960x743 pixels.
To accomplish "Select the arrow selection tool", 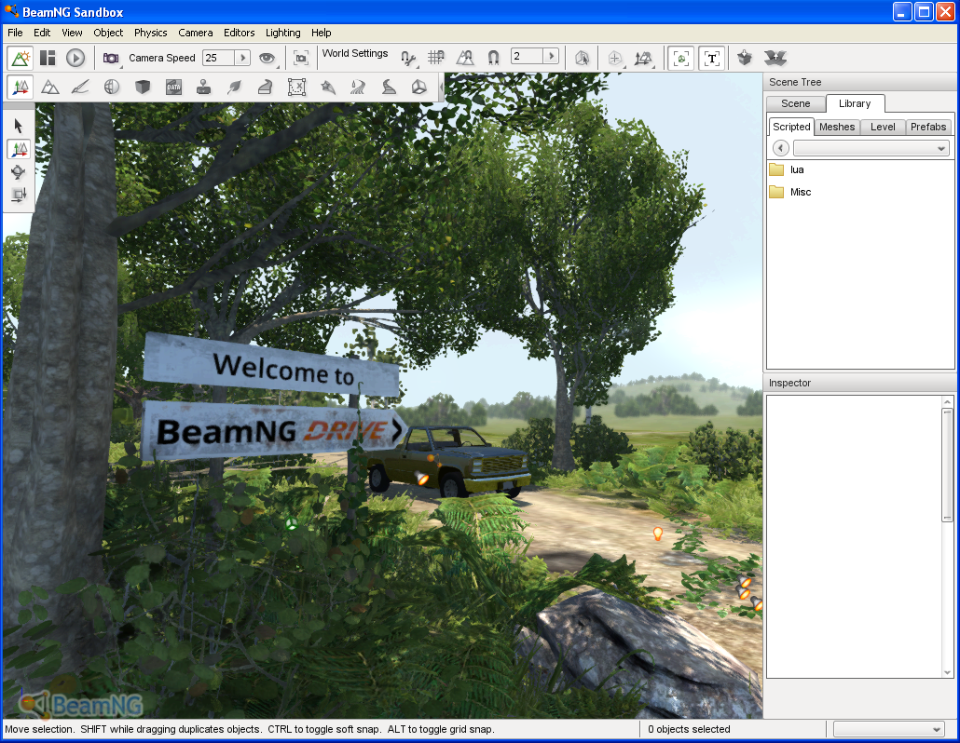I will click(19, 126).
